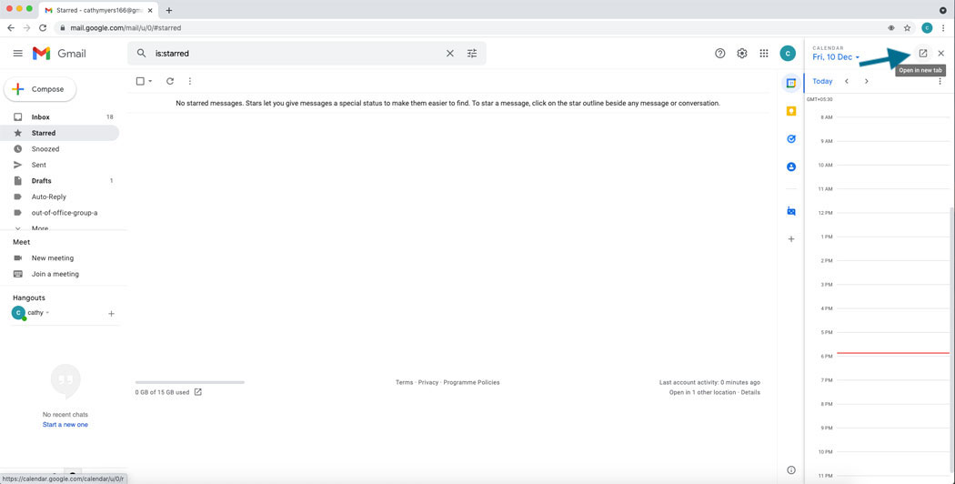955x484 pixels.
Task: Open storage management link icon
Action: point(198,392)
